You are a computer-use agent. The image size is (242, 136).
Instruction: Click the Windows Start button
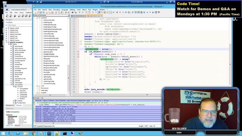coord(3,133)
